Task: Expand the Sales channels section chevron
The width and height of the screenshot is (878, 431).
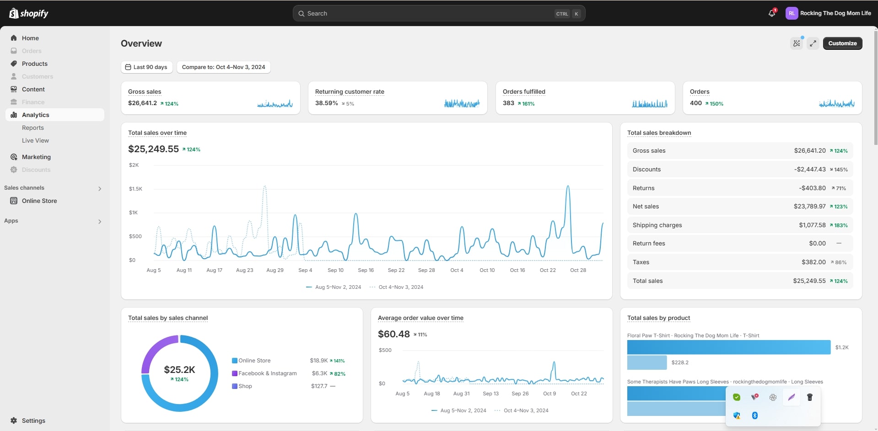Action: tap(100, 188)
